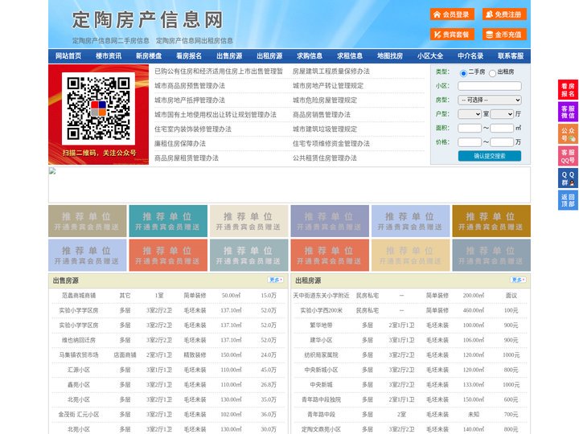Open the 金茂街 汇元小区 sale listing
The image size is (579, 434).
click(79, 415)
